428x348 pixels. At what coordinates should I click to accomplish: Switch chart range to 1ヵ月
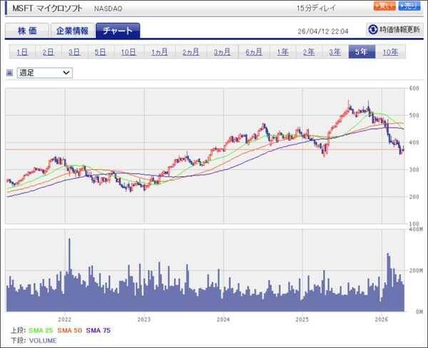[160, 51]
